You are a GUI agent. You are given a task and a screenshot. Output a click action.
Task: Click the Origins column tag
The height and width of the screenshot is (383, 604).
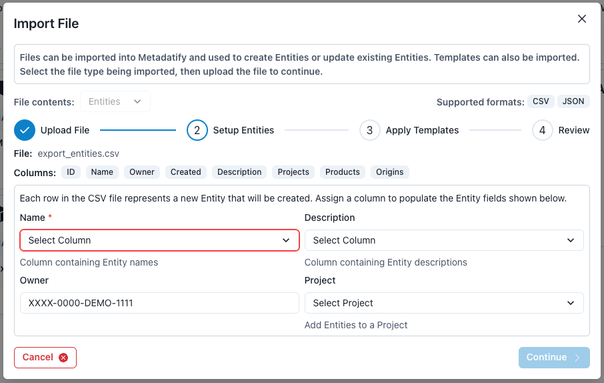pyautogui.click(x=390, y=172)
